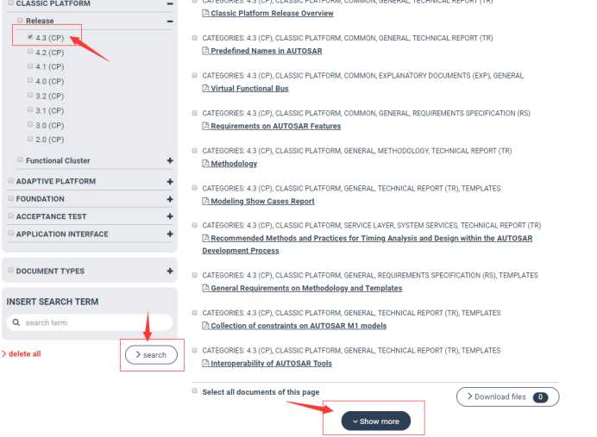Expand the APPLICATION INTERFACE section
The height and width of the screenshot is (437, 597).
pyautogui.click(x=170, y=234)
